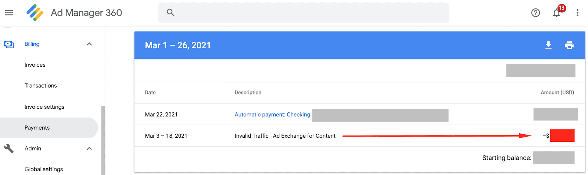The height and width of the screenshot is (175, 588).
Task: Open Invoice settings
Action: click(x=44, y=107)
